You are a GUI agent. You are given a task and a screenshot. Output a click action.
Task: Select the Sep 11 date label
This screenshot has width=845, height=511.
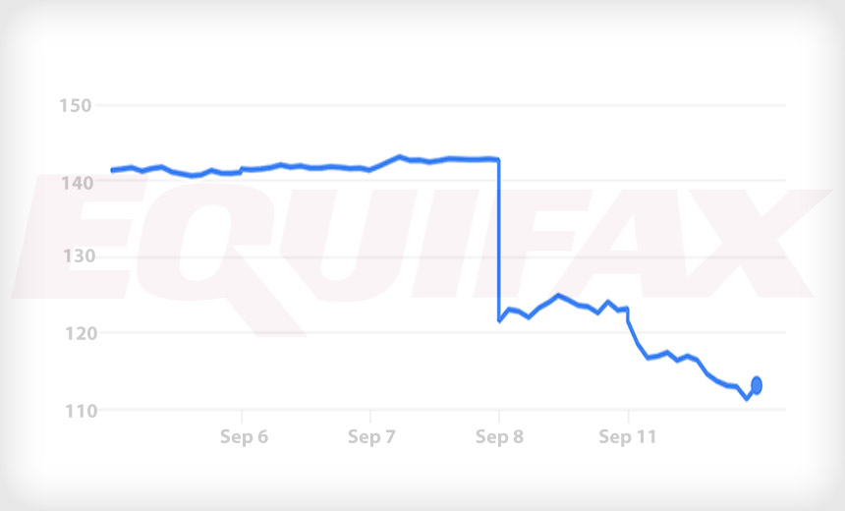click(628, 436)
